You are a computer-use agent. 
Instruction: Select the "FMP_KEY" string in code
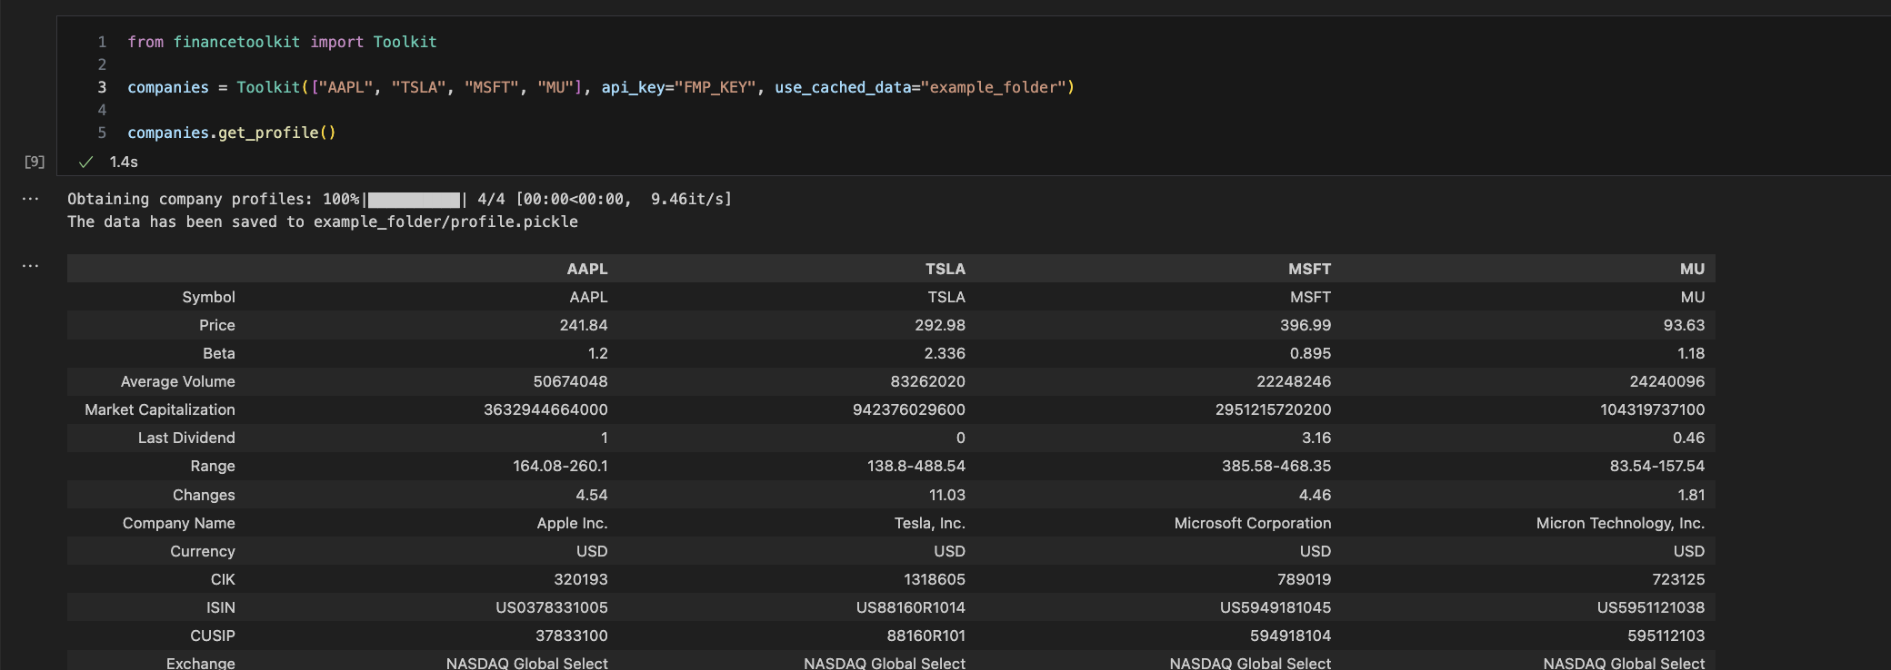point(715,87)
